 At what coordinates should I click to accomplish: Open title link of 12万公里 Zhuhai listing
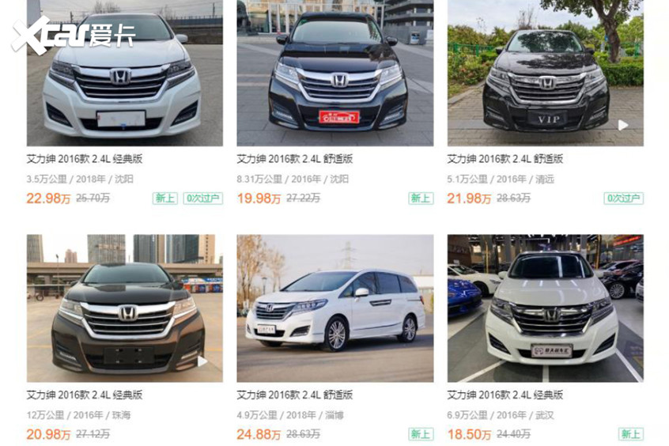pos(85,395)
